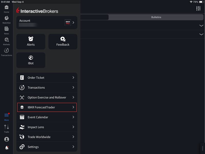
Task: Tap the Settings row chevron
Action: (73, 147)
